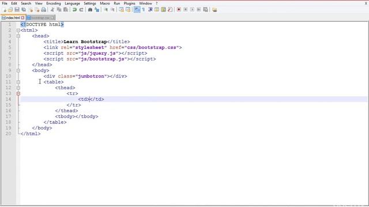Click the Start Recording macro icon

click(x=179, y=10)
